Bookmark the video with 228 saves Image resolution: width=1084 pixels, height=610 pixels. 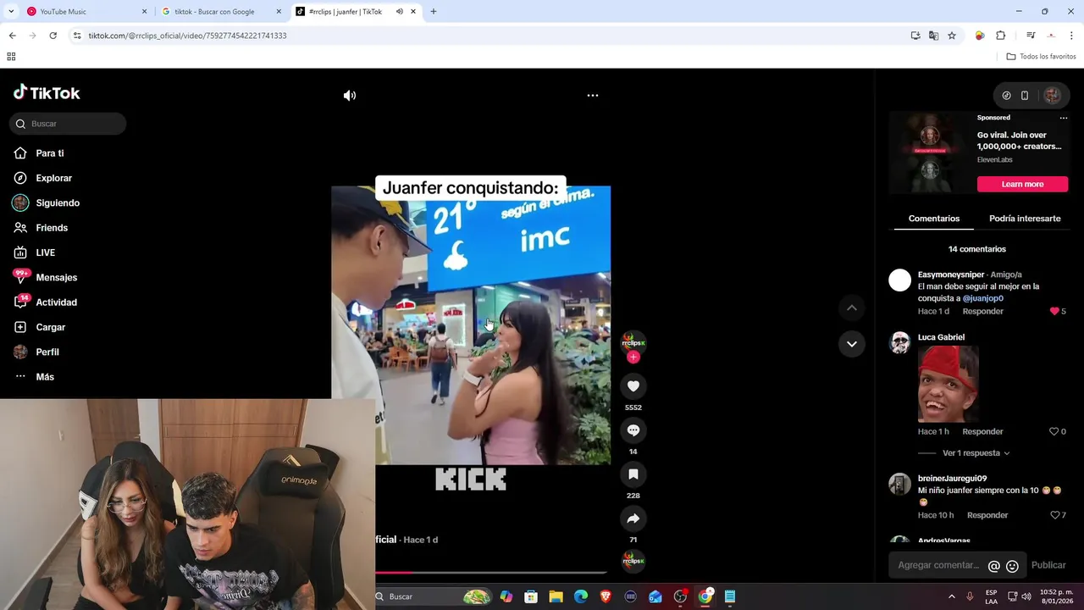click(x=633, y=474)
